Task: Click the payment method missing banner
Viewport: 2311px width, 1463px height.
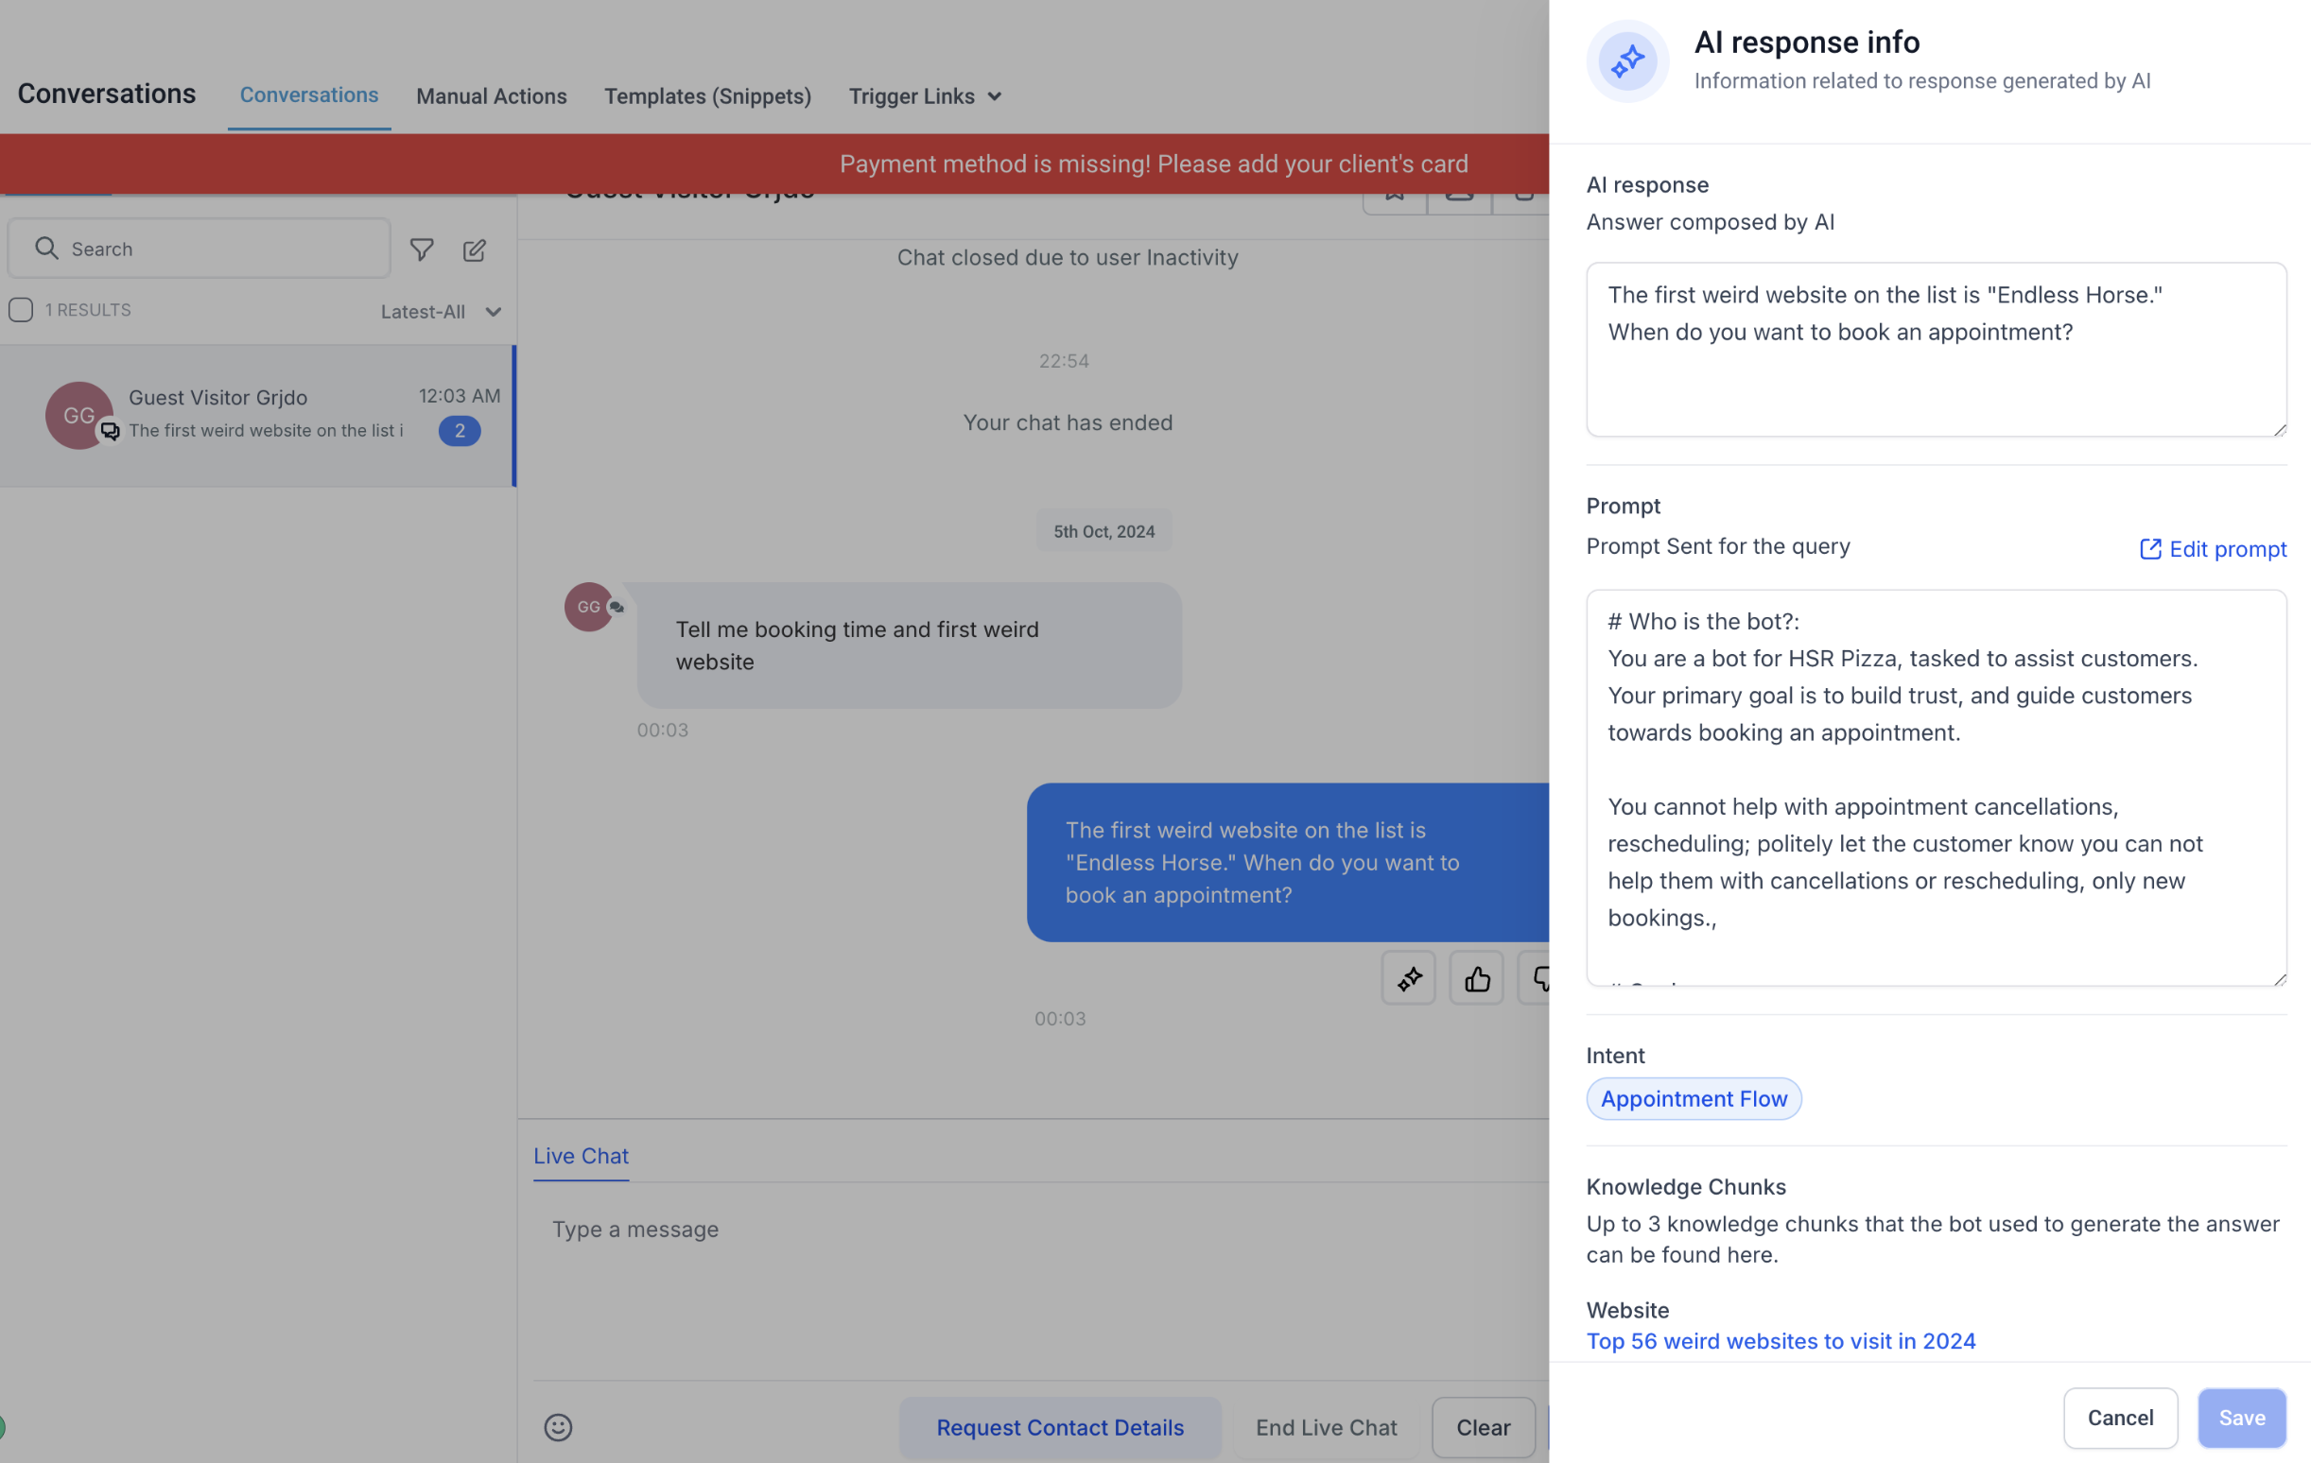Action: coord(773,164)
